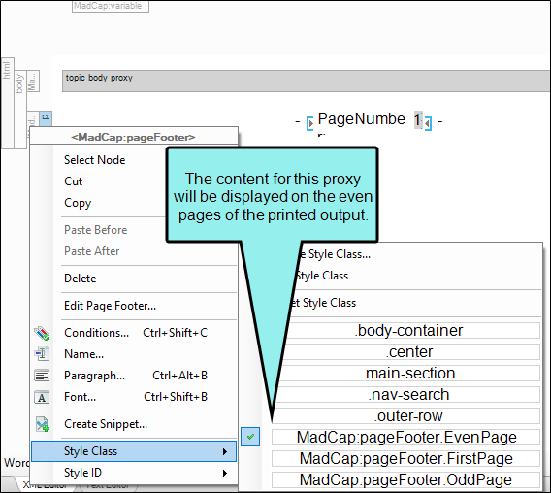Toggle the green checkmark beside EvenPage class
The height and width of the screenshot is (493, 551).
[x=250, y=437]
